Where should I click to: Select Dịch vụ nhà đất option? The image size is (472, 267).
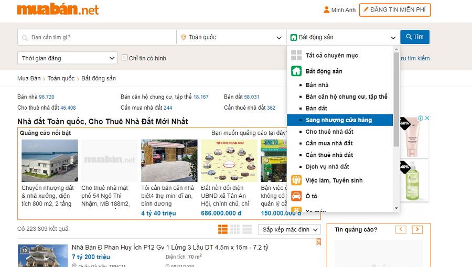coord(327,167)
